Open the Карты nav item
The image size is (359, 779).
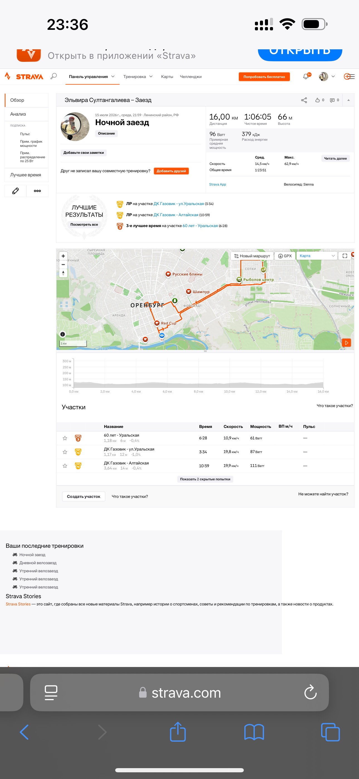click(x=167, y=77)
